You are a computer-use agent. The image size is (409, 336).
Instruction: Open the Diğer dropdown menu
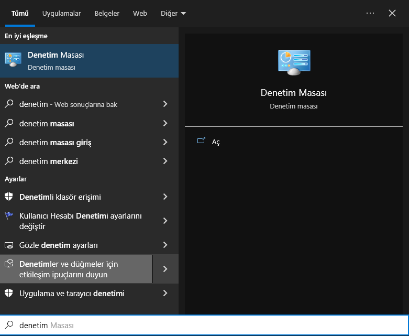(173, 13)
